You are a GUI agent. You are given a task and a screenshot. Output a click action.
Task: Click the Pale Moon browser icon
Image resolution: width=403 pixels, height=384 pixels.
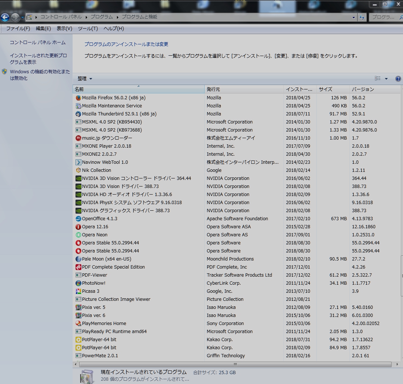[x=78, y=259]
